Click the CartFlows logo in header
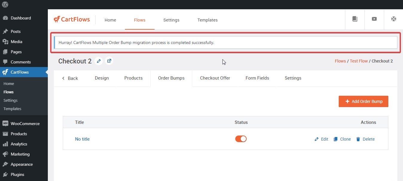This screenshot has height=181, width=403. [72, 19]
